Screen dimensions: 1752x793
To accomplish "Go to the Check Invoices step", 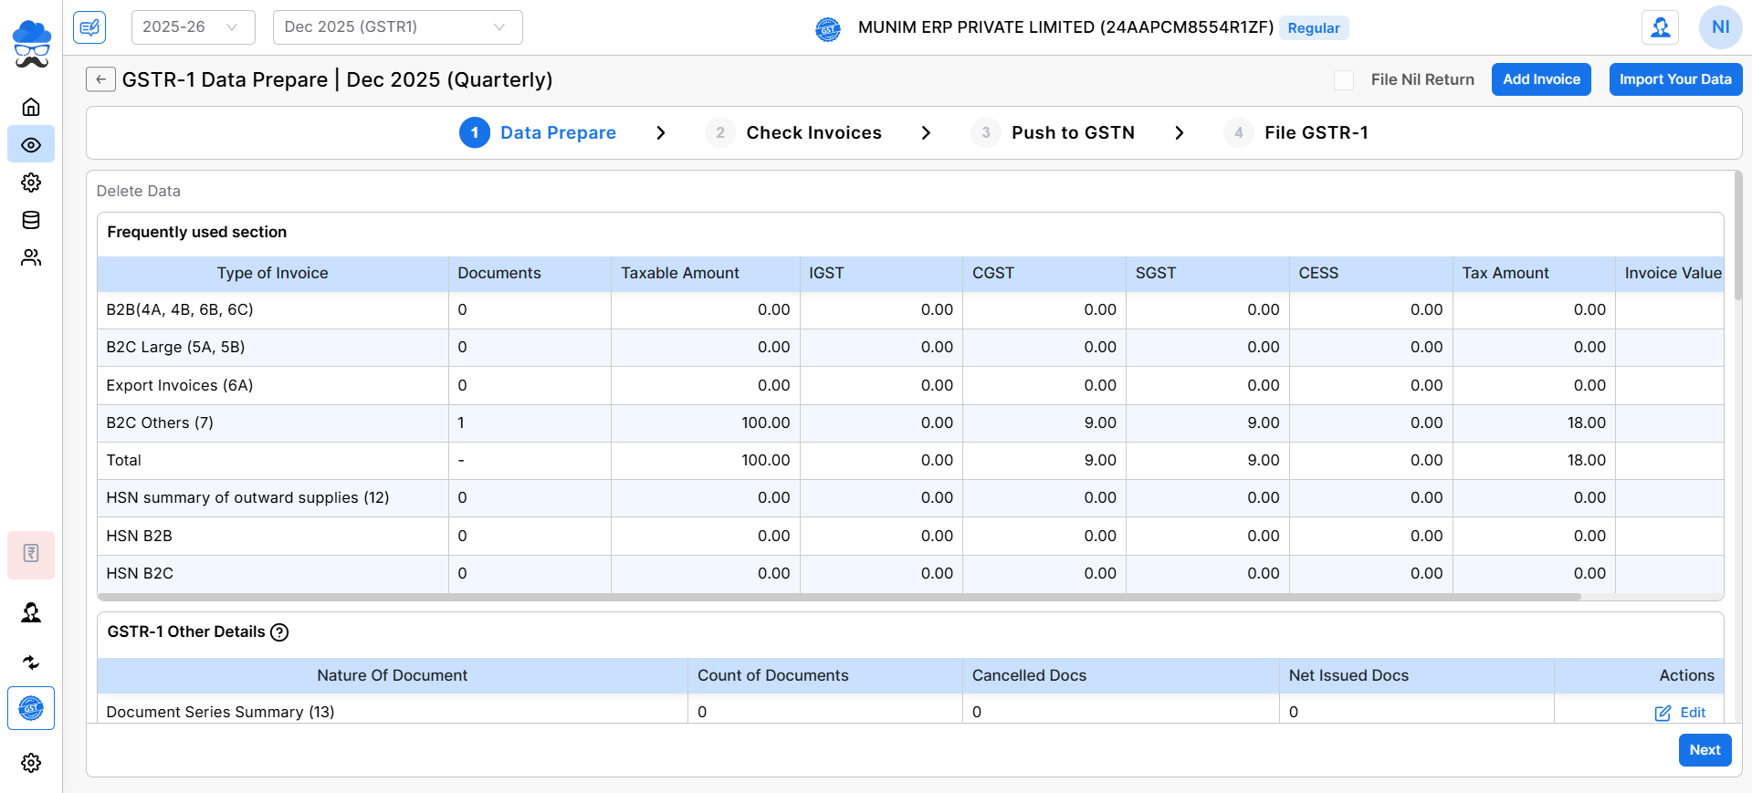I will coord(813,133).
